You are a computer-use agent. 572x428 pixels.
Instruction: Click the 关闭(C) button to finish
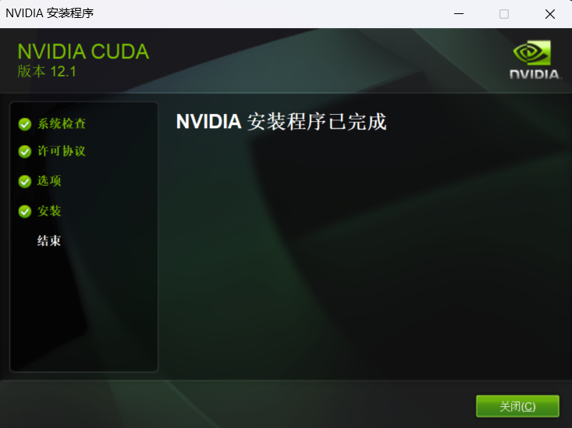pos(517,406)
